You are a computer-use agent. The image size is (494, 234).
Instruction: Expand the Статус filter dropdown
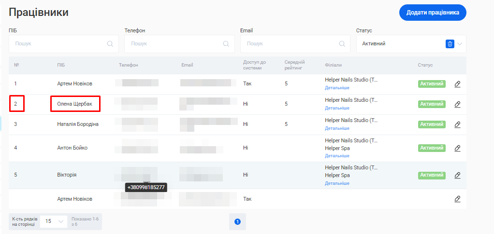point(460,44)
